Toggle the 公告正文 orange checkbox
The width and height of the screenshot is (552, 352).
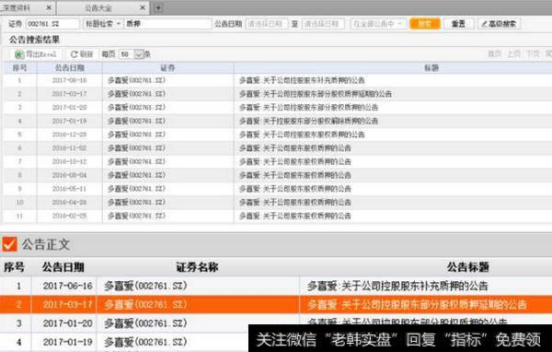pyautogui.click(x=9, y=243)
